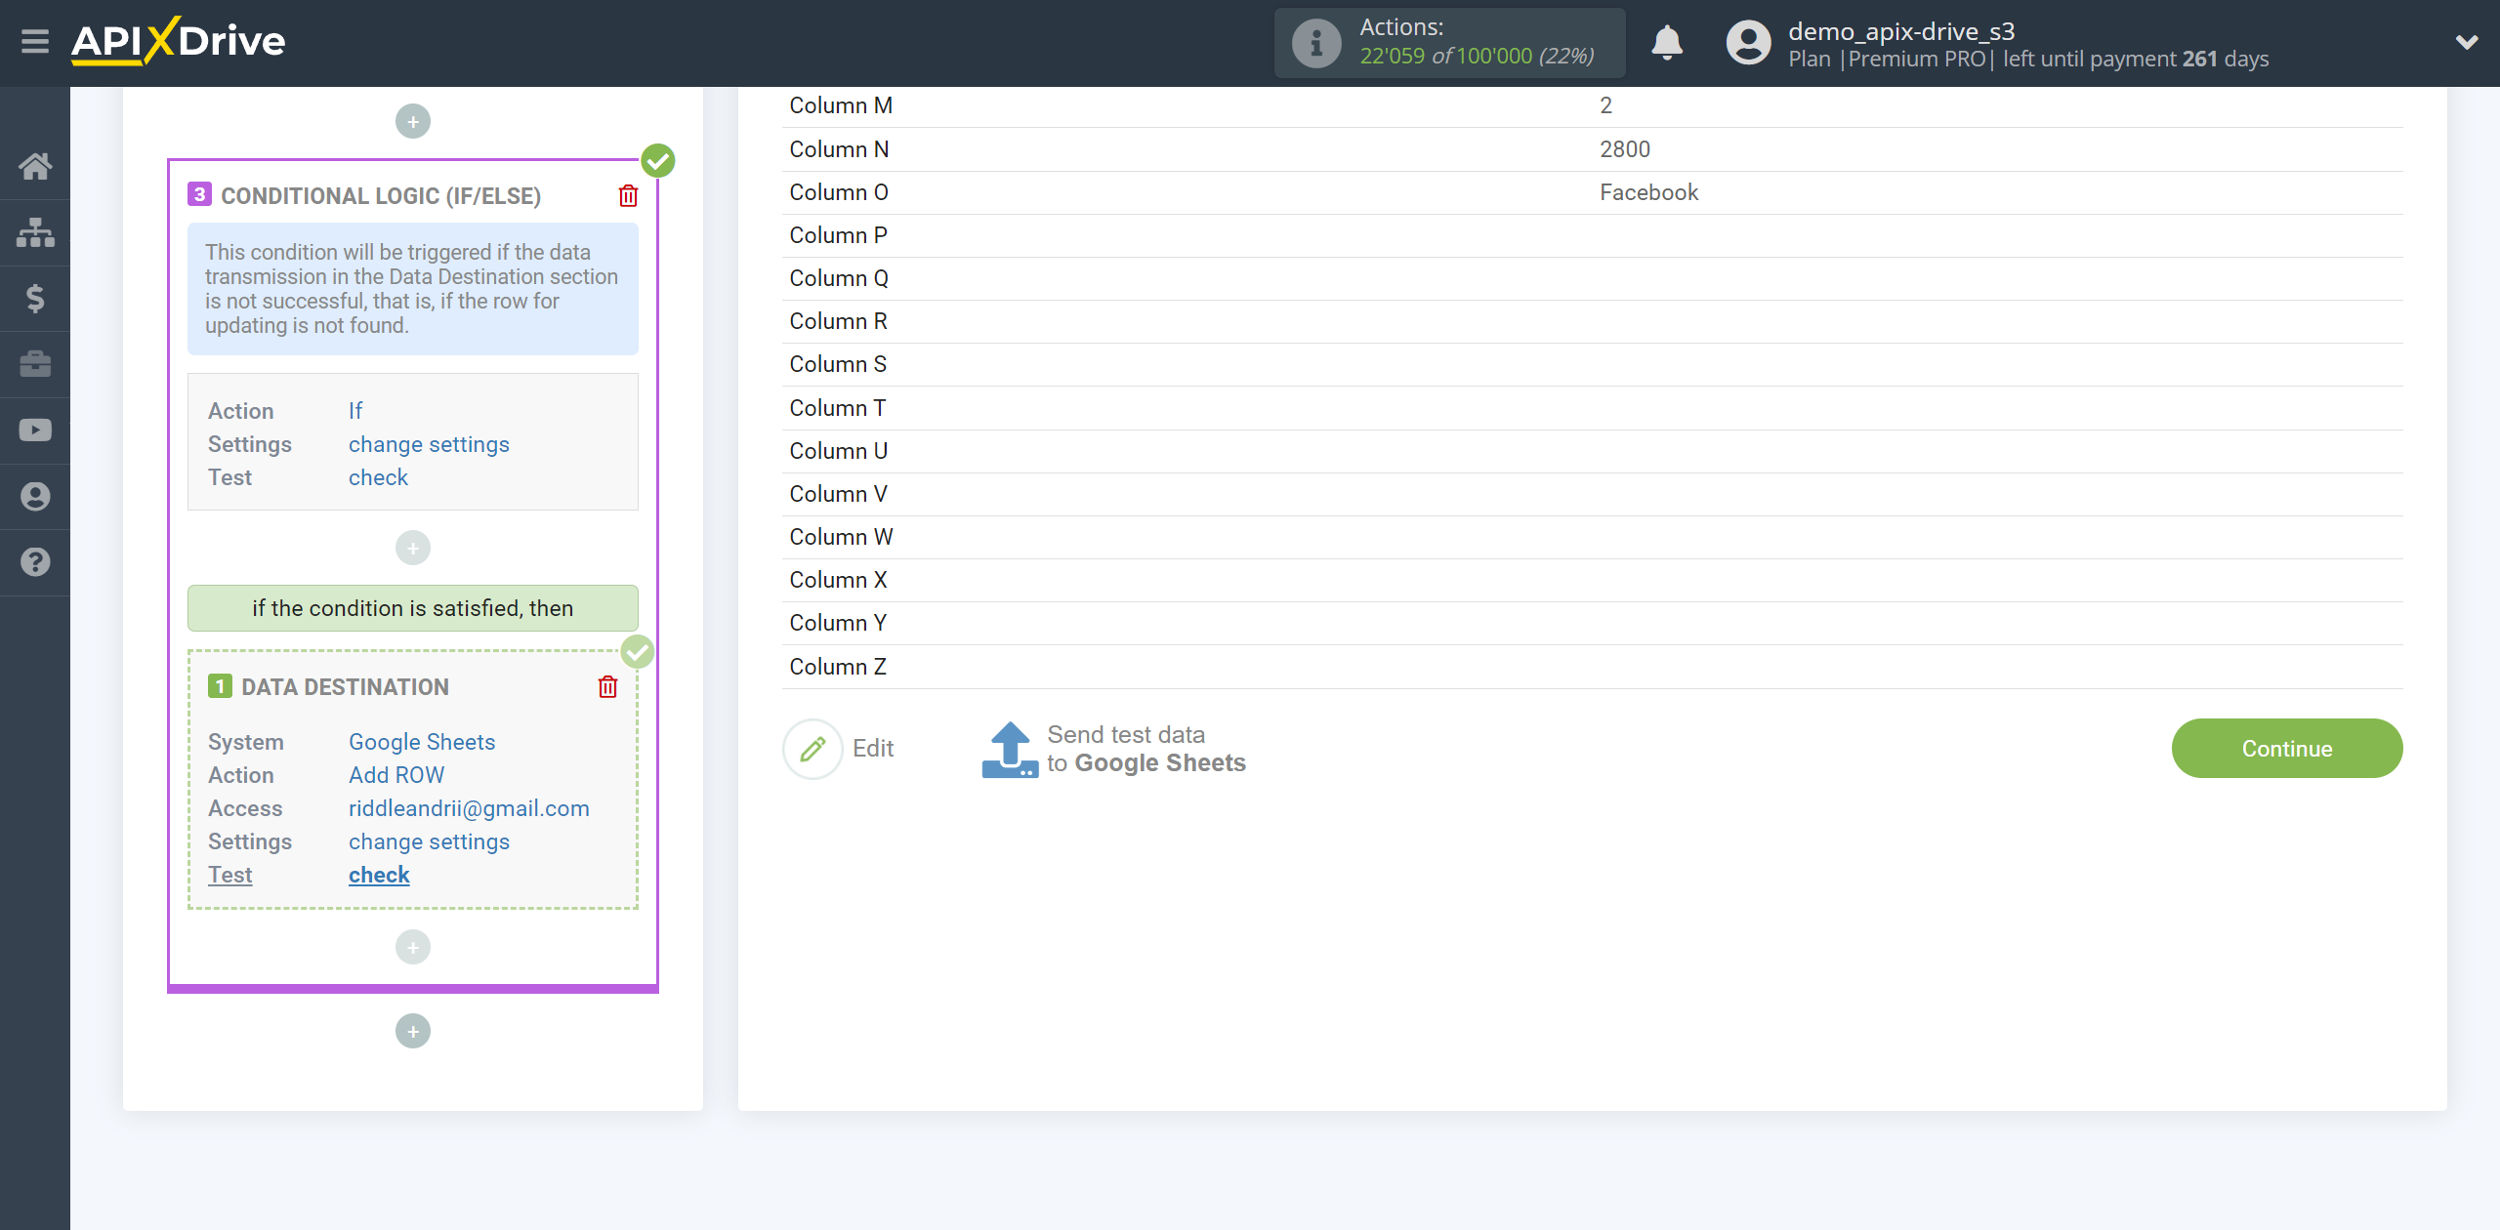The image size is (2500, 1230).
Task: Open the Actions info icon
Action: pos(1316,43)
